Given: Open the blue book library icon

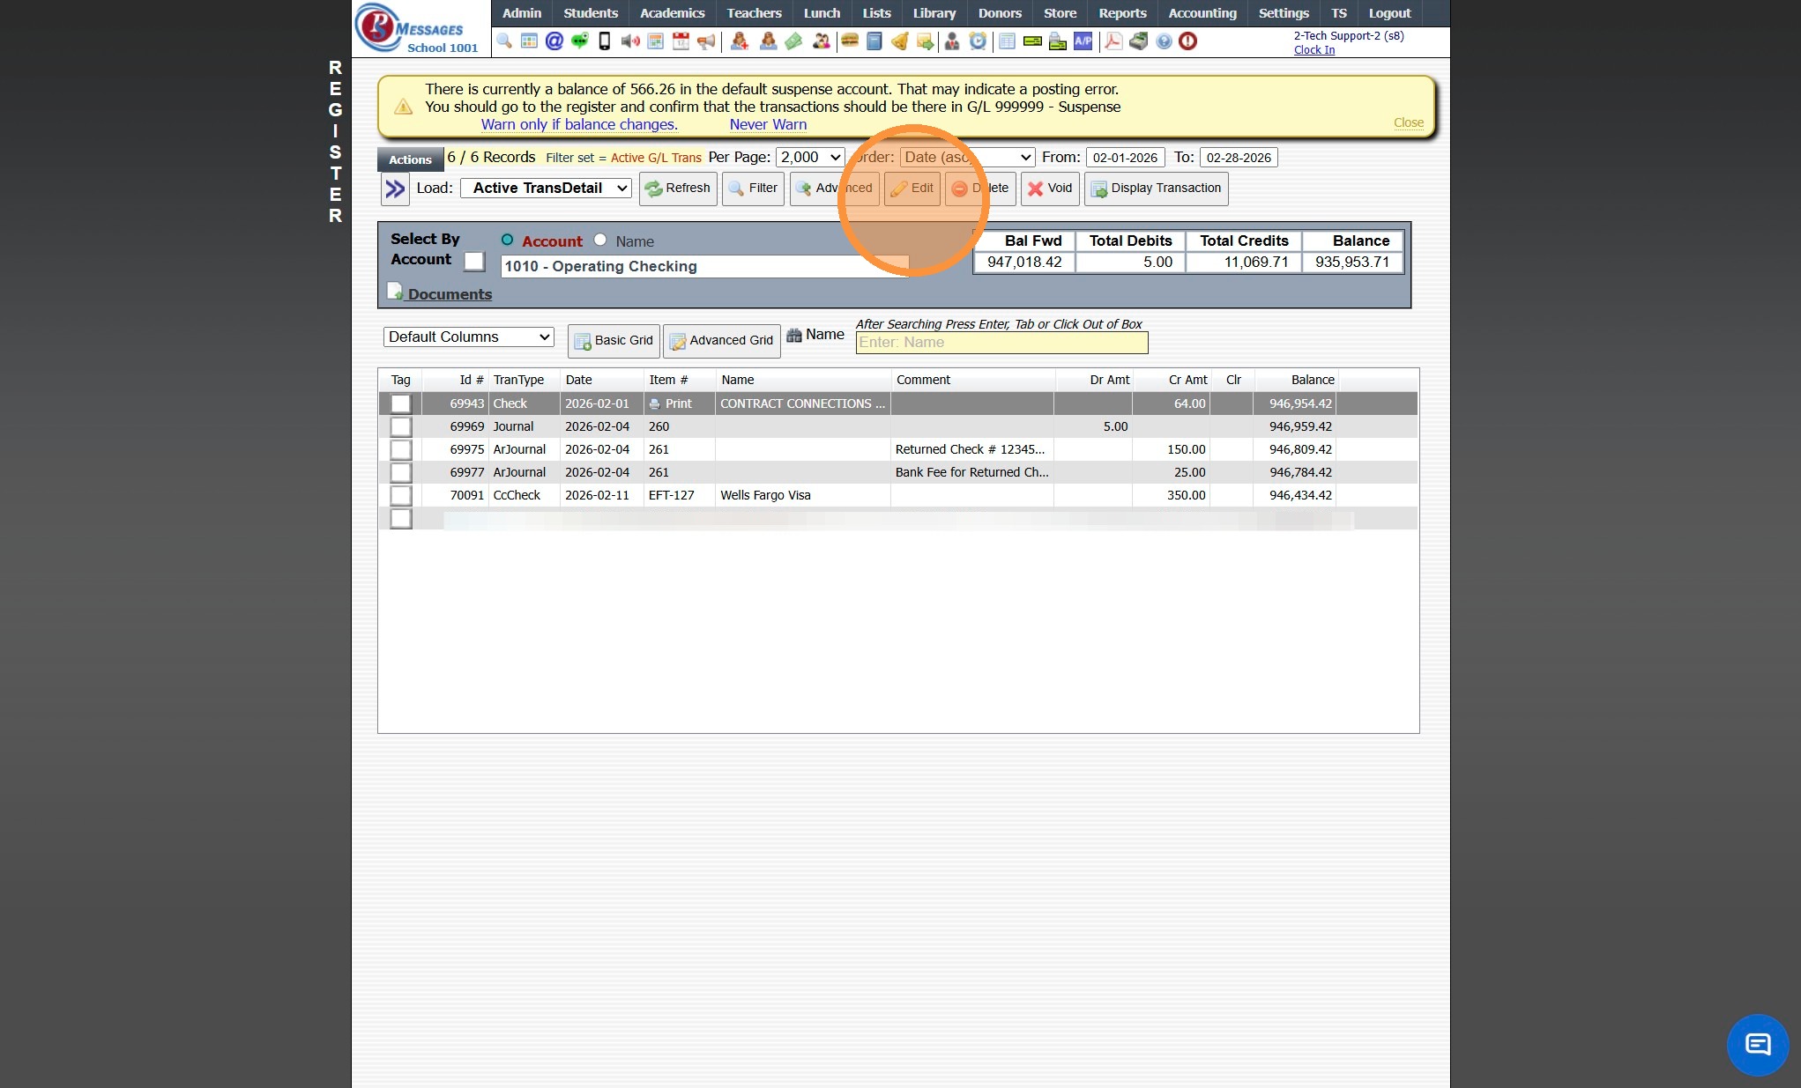Looking at the screenshot, I should 874,41.
